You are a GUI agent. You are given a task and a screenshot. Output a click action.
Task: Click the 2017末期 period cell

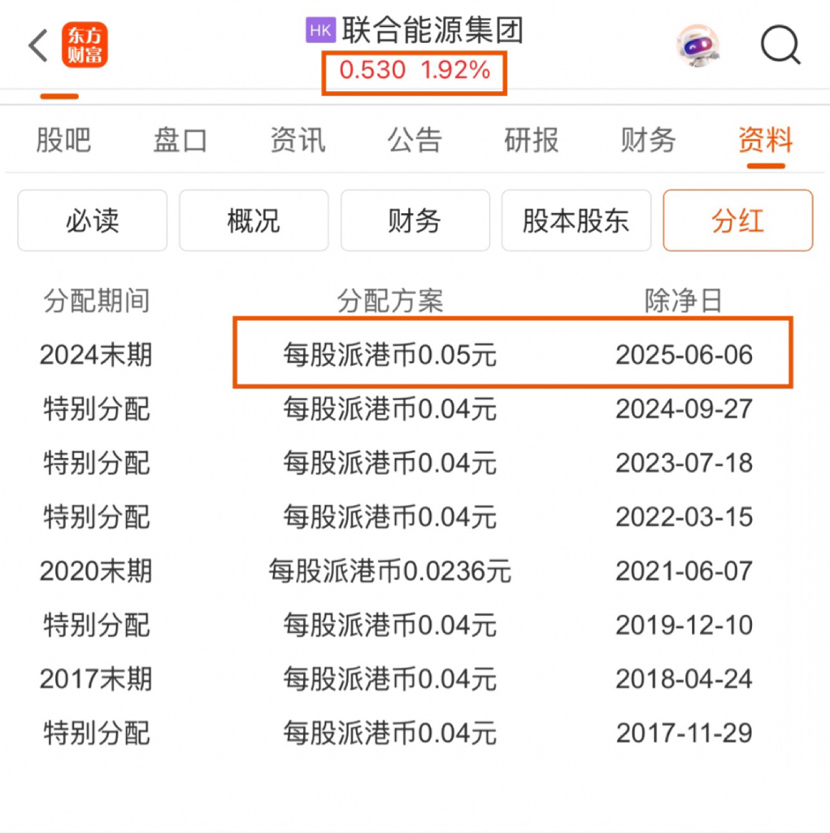click(96, 678)
